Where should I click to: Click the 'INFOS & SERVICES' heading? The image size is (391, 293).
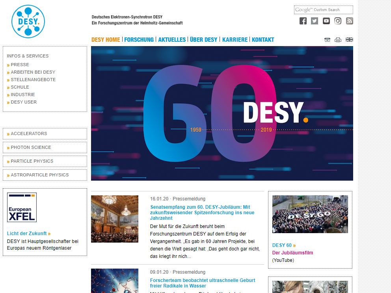(x=28, y=56)
